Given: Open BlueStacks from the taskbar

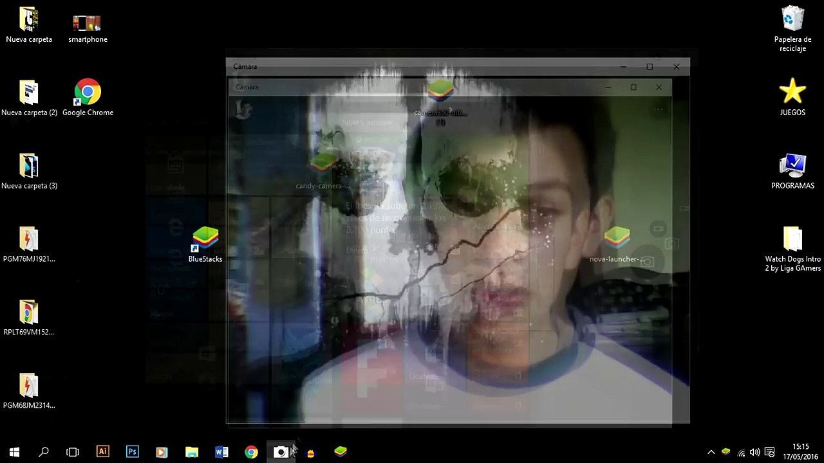Looking at the screenshot, I should [x=341, y=452].
